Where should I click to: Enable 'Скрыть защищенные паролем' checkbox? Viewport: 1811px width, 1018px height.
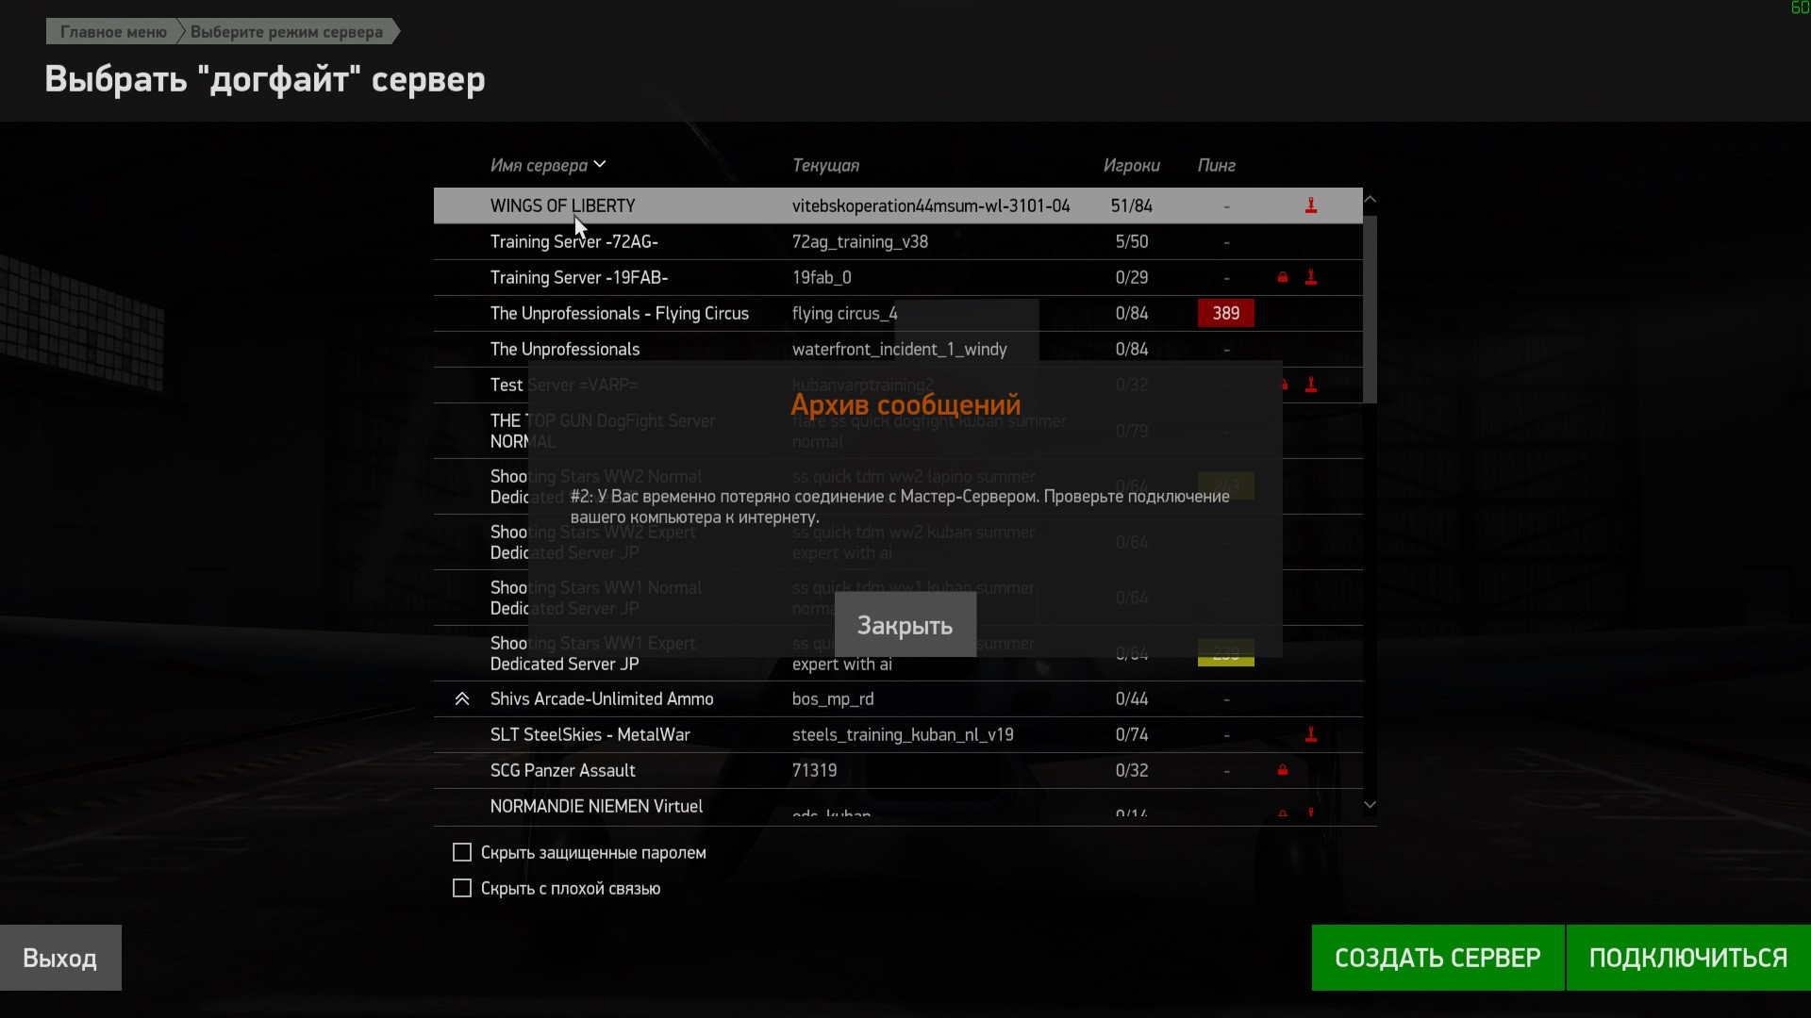(x=462, y=852)
